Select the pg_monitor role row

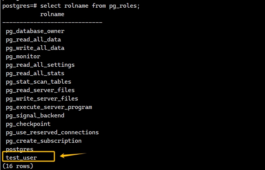(x=23, y=56)
